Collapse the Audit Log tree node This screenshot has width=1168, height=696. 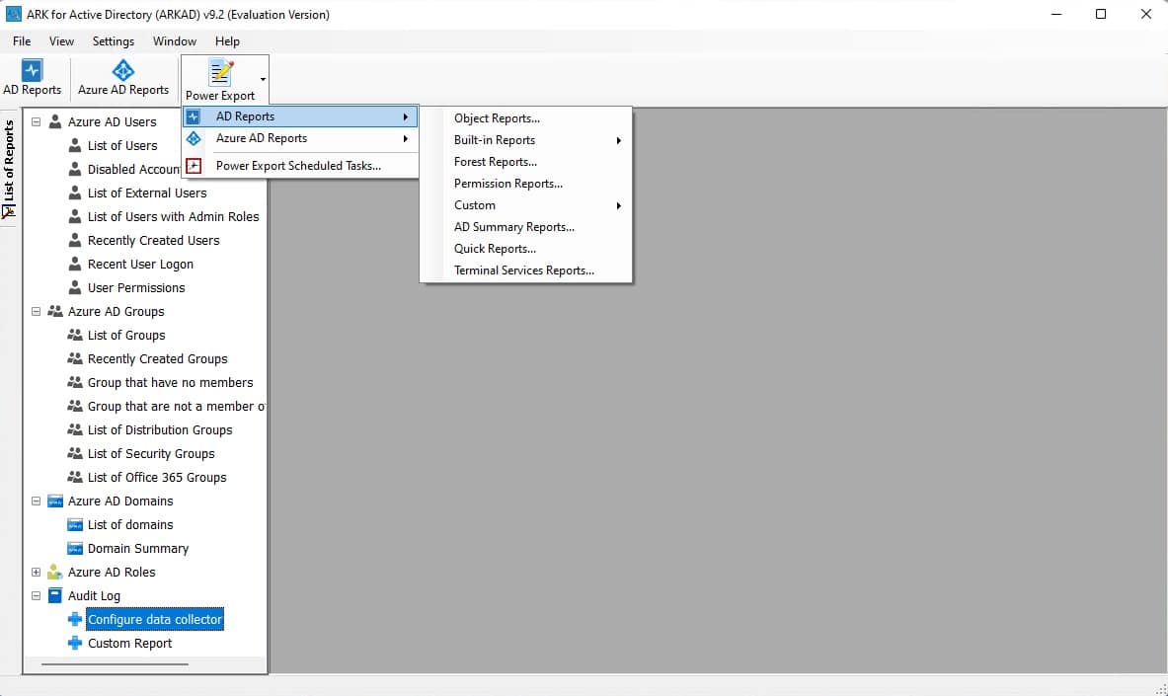click(x=36, y=596)
